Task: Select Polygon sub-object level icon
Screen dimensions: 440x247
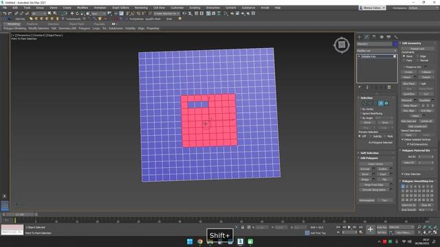Action: pos(381,104)
